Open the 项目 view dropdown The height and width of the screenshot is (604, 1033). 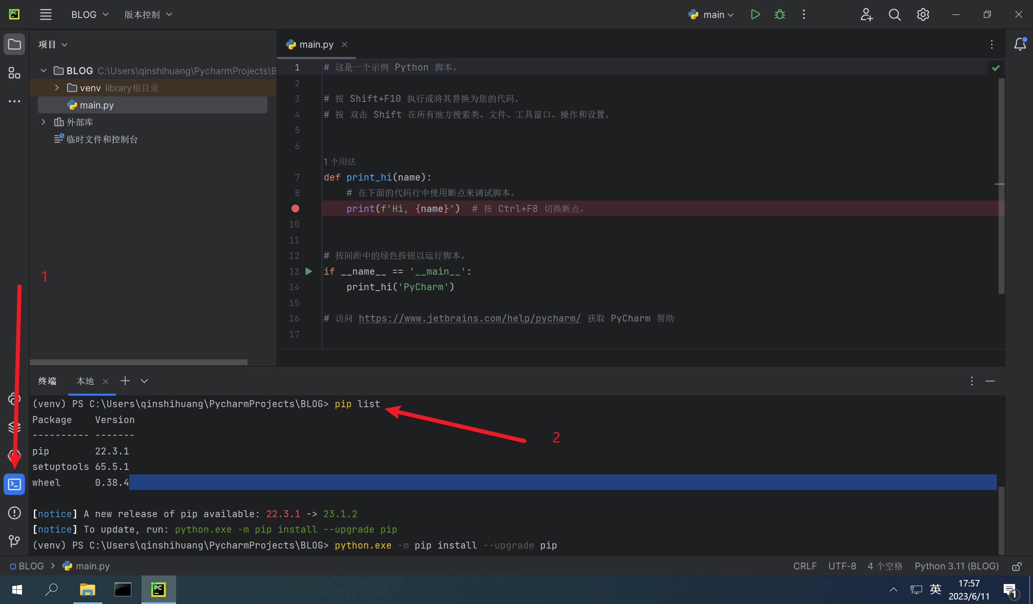[53, 44]
